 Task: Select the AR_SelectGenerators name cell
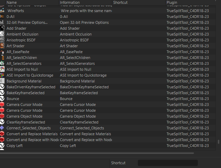point(24,63)
